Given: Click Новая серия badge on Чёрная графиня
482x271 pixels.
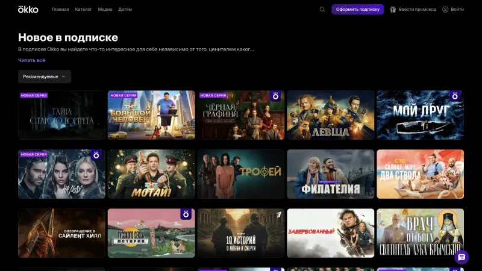Looking at the screenshot, I should [x=213, y=96].
